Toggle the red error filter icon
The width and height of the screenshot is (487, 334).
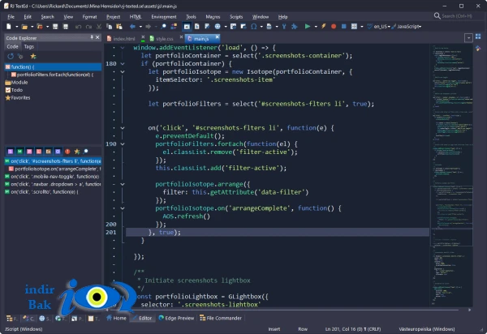click(67, 152)
